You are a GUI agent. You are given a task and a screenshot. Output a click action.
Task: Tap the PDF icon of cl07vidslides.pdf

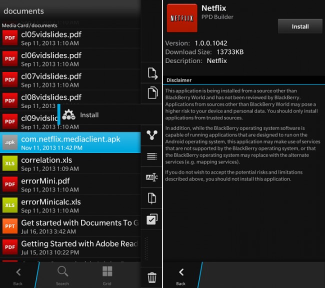click(10, 80)
